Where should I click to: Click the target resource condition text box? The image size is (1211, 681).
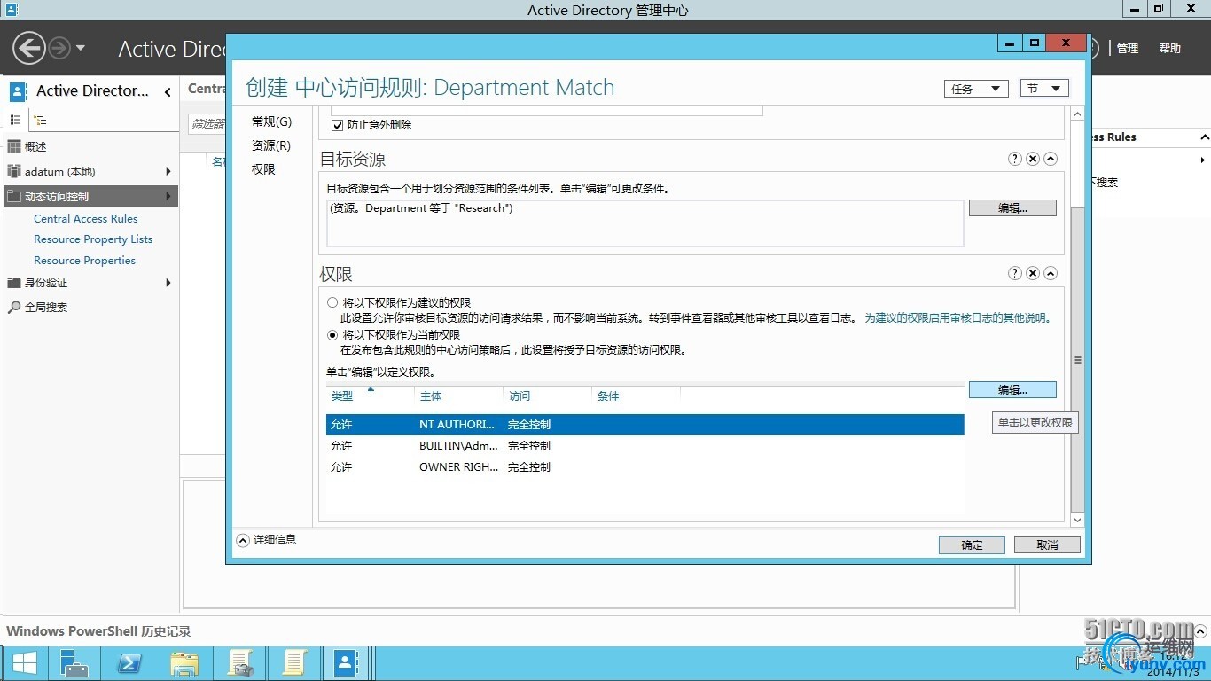point(645,223)
